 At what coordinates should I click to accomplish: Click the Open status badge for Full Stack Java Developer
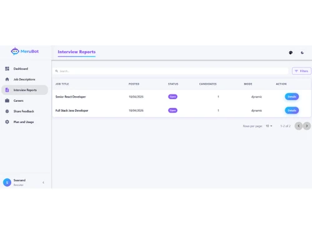tap(173, 110)
